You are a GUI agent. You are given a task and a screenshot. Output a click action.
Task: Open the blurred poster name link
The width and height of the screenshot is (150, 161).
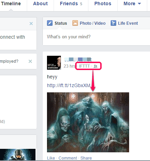tap(78, 59)
